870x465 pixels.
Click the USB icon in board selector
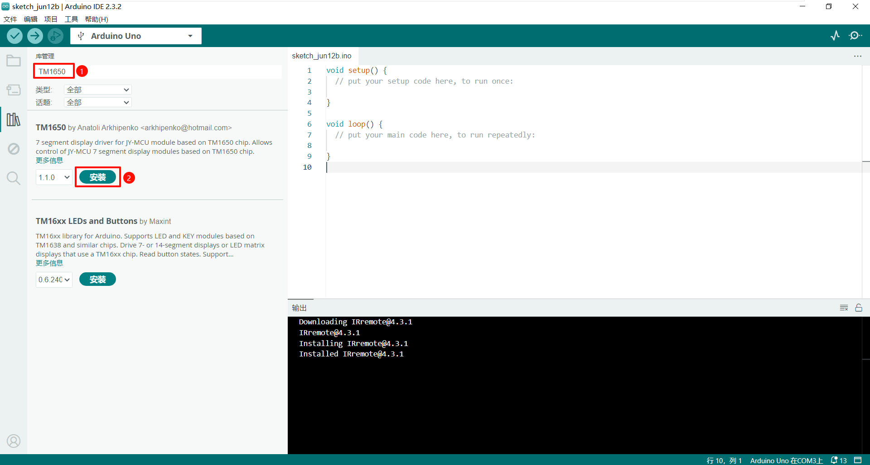pos(81,36)
